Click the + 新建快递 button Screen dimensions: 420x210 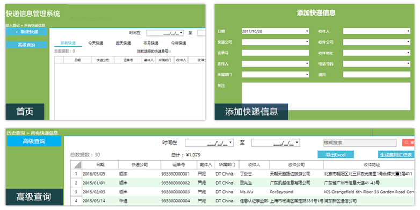(x=26, y=32)
